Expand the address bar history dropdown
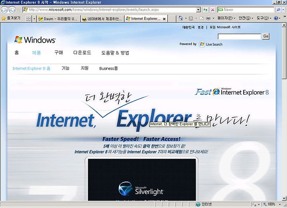287x208 pixels. tap(199, 10)
